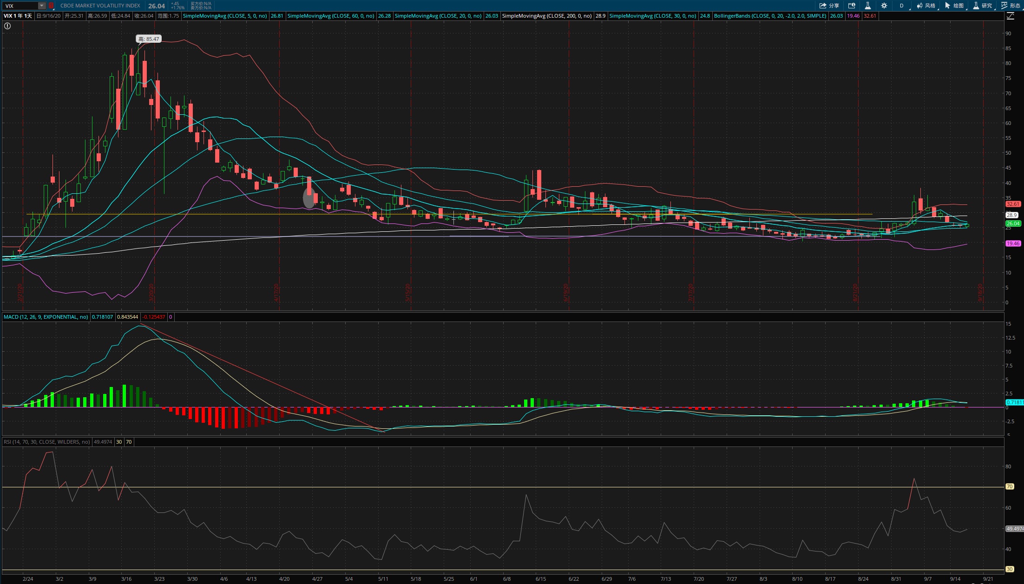Click the 范围:1.75 range readout

coord(168,16)
